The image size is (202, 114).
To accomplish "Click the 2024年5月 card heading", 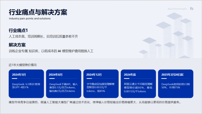I will [19, 75].
